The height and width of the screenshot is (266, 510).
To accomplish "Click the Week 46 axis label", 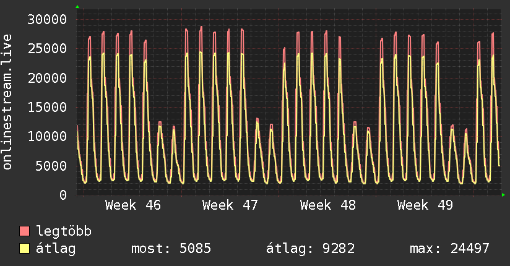I will click(x=133, y=205).
